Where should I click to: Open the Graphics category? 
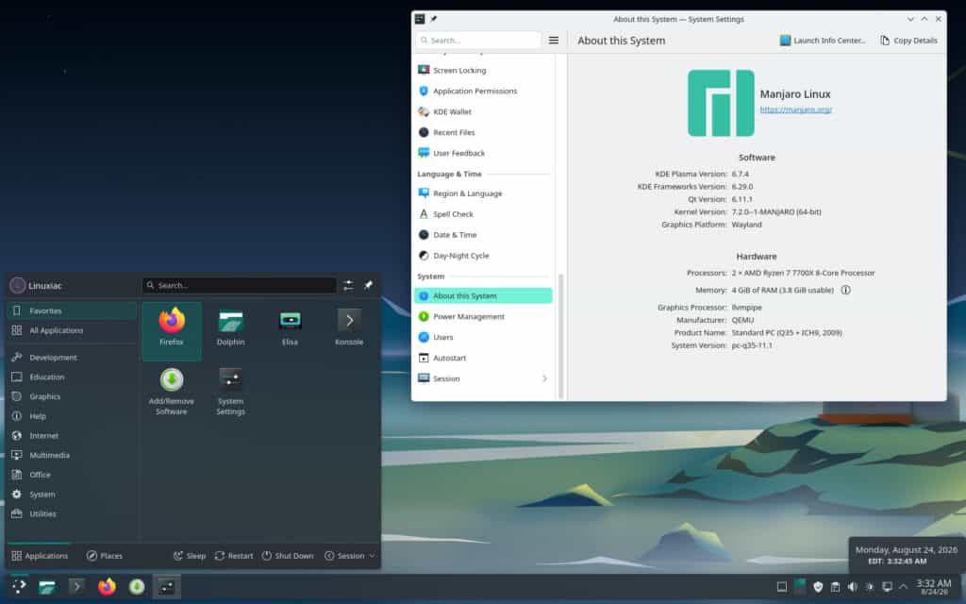coord(72,396)
